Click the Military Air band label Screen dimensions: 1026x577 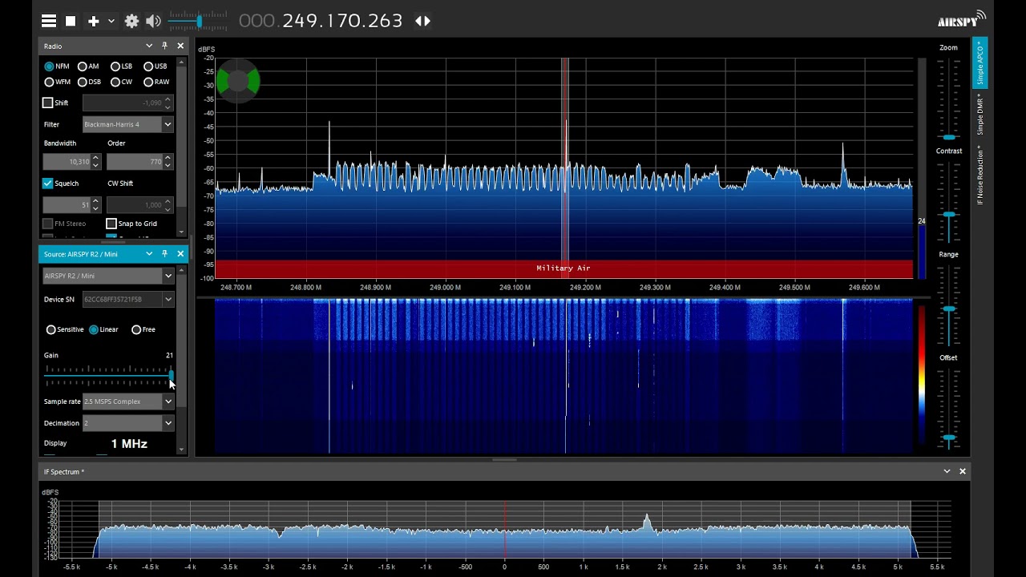click(563, 268)
